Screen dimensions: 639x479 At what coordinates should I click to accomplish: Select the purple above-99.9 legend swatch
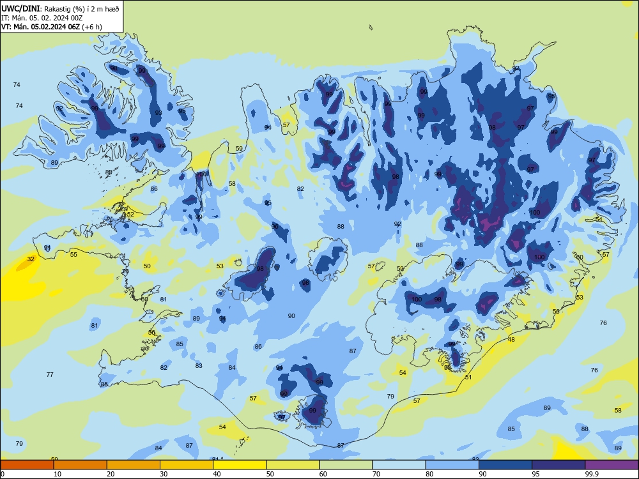point(612,465)
